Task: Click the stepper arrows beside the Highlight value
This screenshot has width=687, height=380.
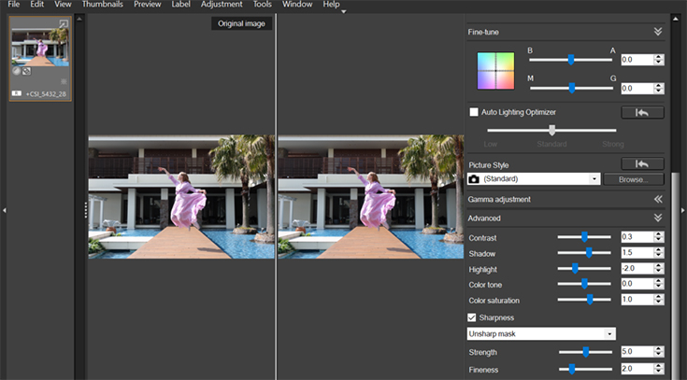Action: pyautogui.click(x=659, y=268)
